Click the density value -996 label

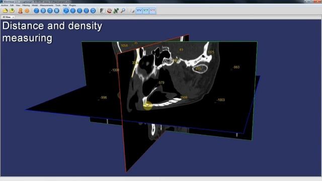[103, 98]
